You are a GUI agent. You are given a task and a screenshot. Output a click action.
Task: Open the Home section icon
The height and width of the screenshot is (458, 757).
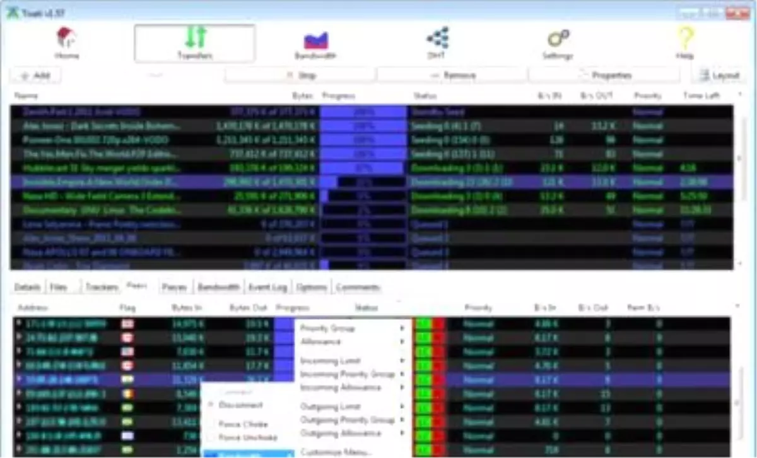[x=66, y=39]
